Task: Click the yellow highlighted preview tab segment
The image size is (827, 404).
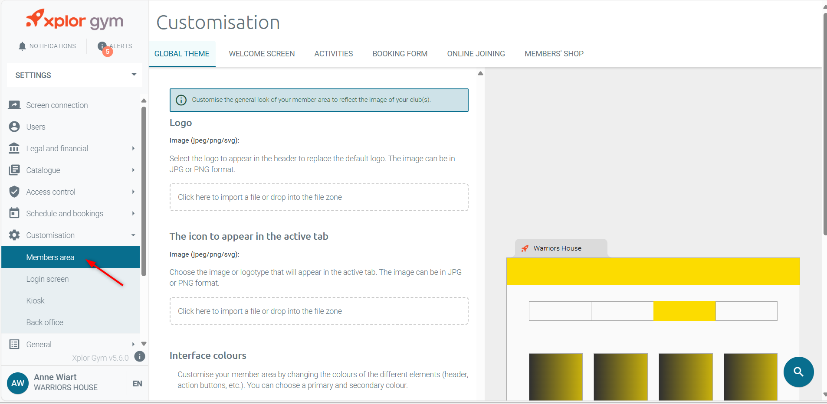Action: (x=684, y=311)
